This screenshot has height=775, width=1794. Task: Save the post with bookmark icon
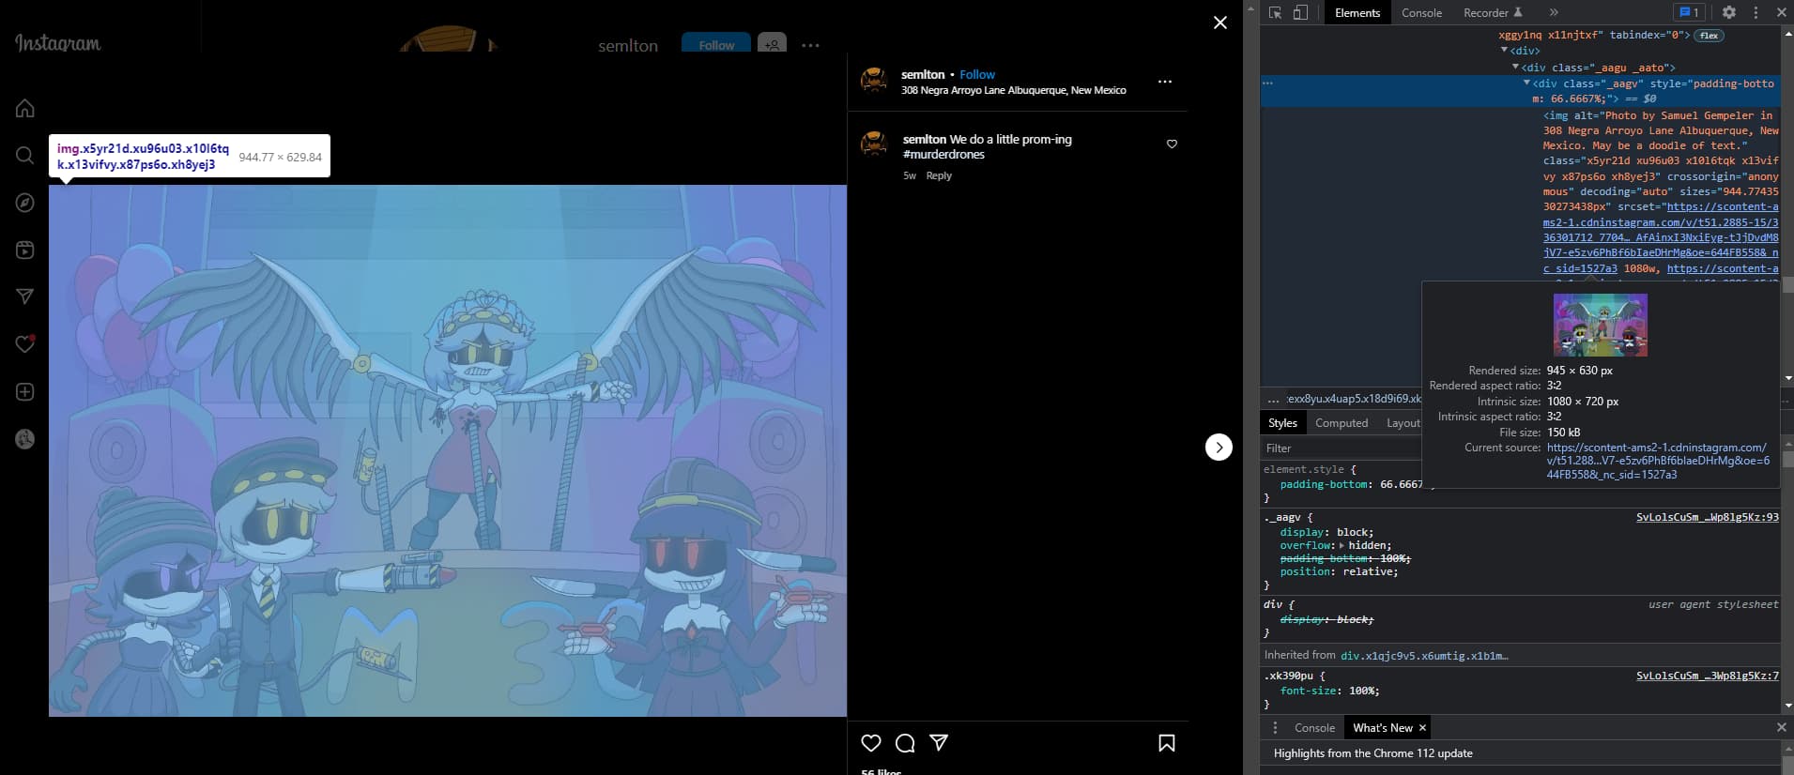[1167, 743]
